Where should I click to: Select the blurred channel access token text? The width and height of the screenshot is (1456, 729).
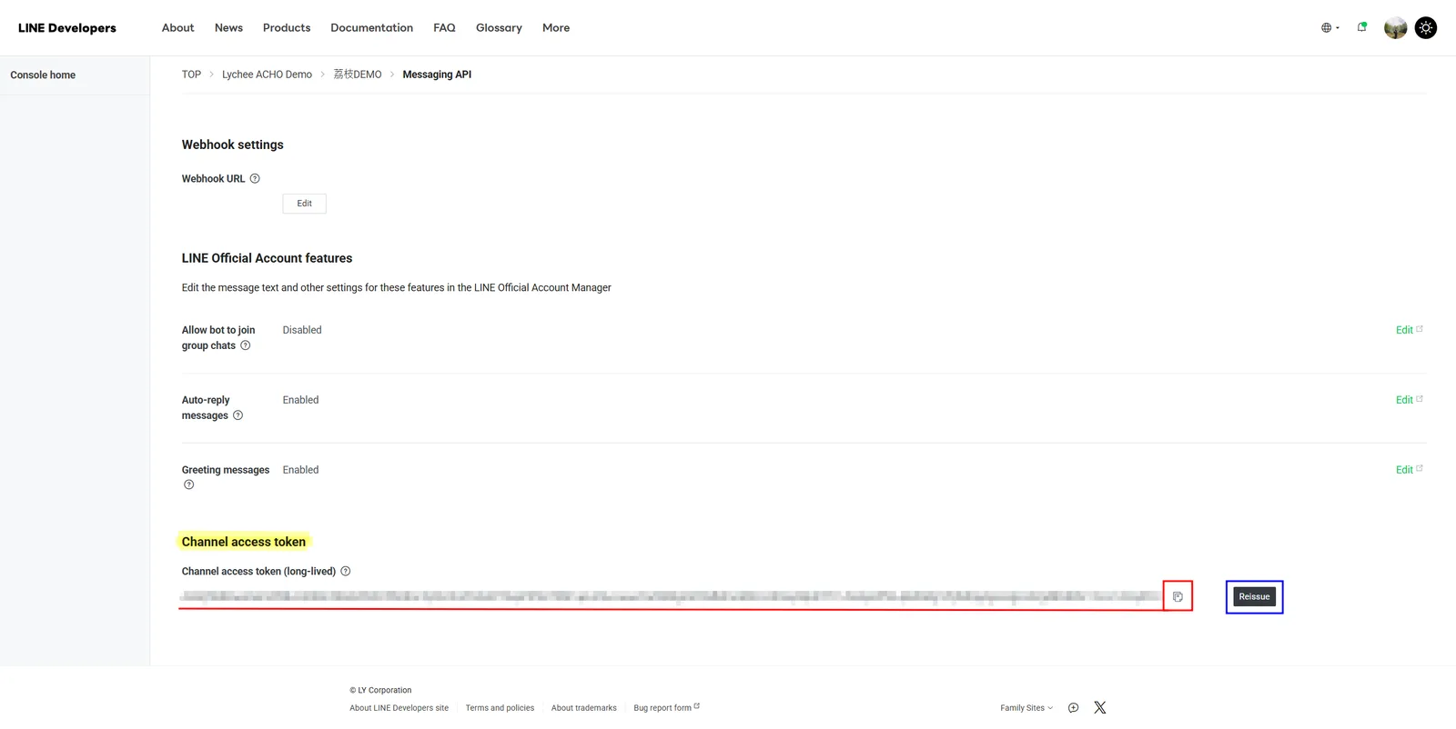point(671,596)
